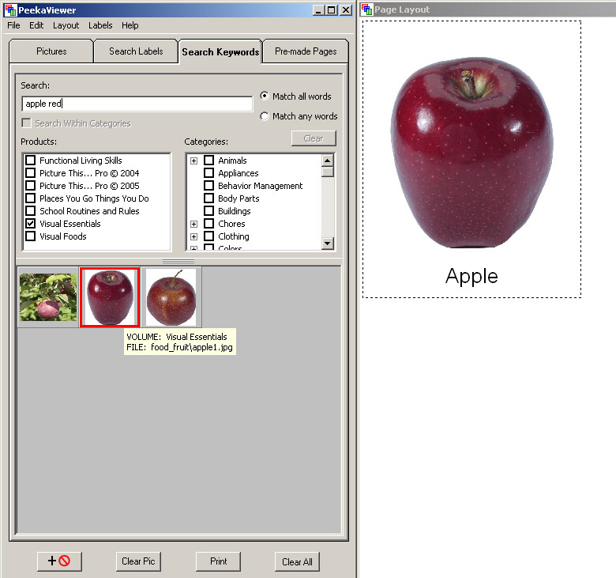The image size is (616, 578).
Task: Click the Apple label in Page Layout
Action: [471, 276]
